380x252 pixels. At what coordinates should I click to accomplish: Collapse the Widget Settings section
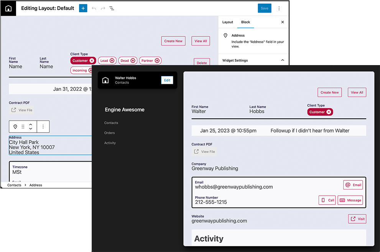click(283, 60)
